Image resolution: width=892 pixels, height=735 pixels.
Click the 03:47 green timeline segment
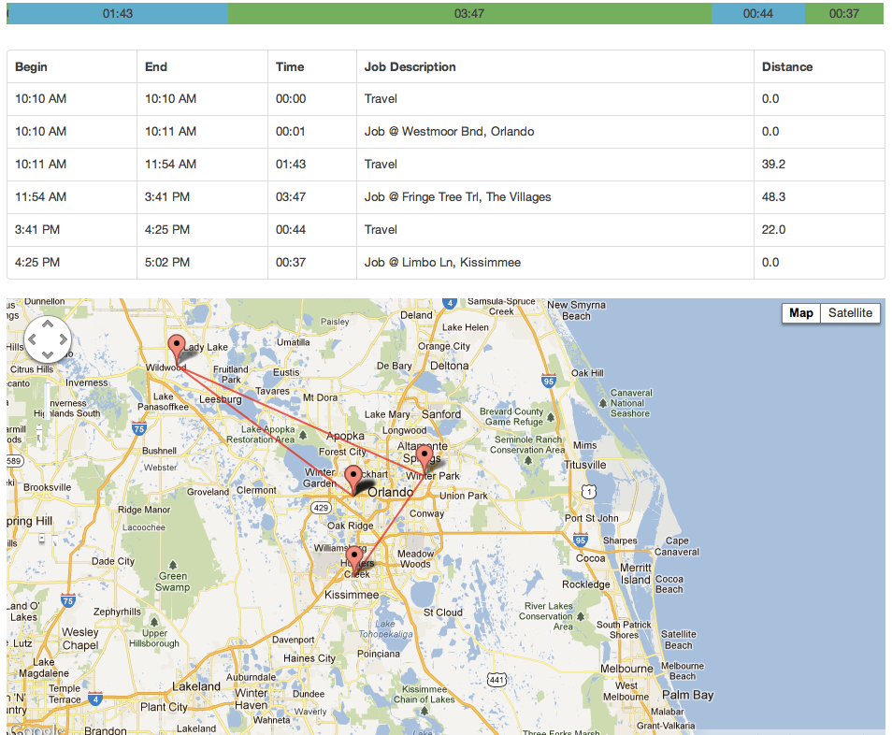click(470, 14)
